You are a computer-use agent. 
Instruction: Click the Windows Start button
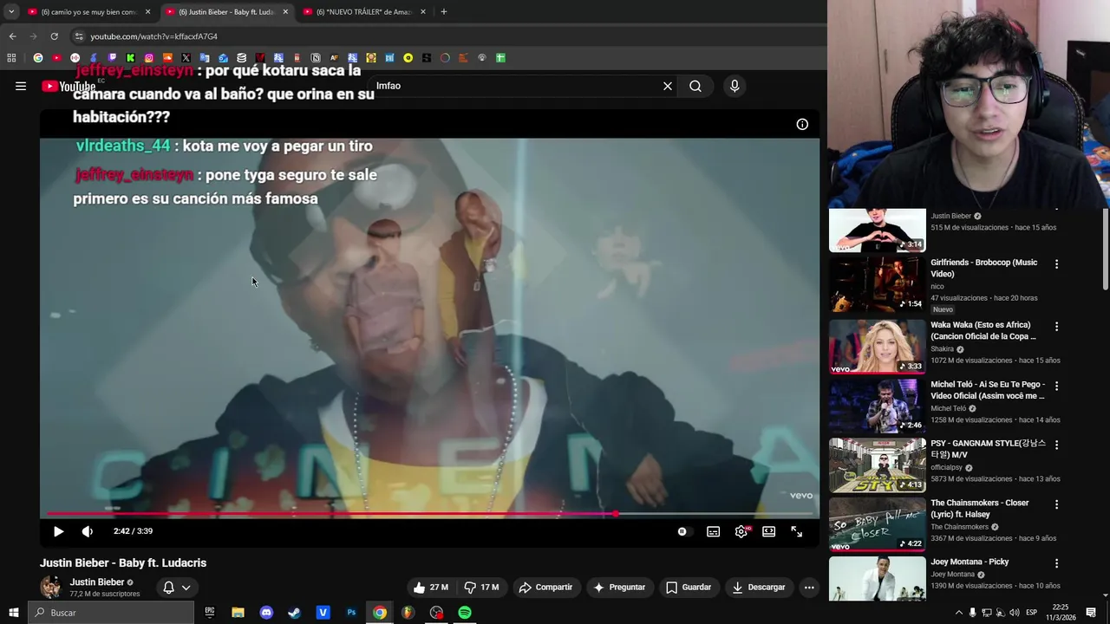13,613
